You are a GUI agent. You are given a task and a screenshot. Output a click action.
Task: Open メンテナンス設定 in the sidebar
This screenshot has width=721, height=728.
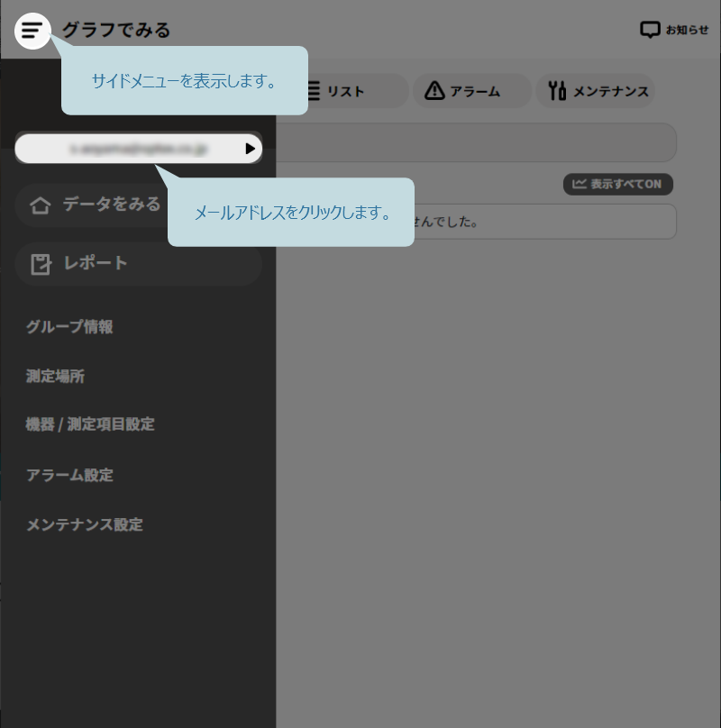(x=85, y=524)
